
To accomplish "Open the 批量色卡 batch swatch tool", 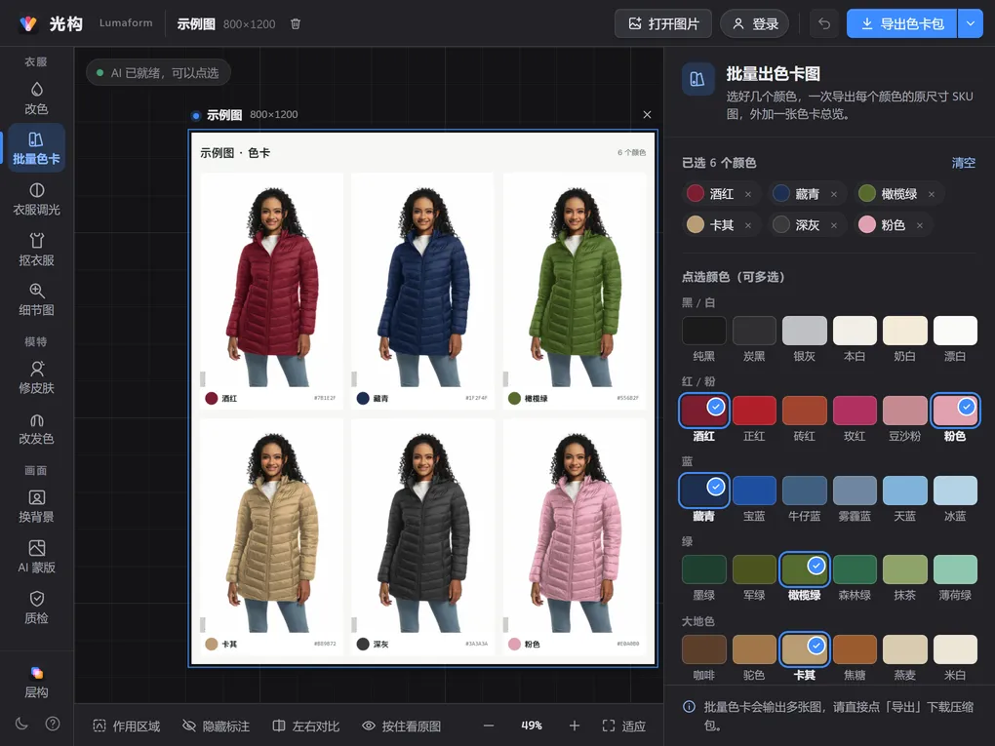I will (36, 148).
